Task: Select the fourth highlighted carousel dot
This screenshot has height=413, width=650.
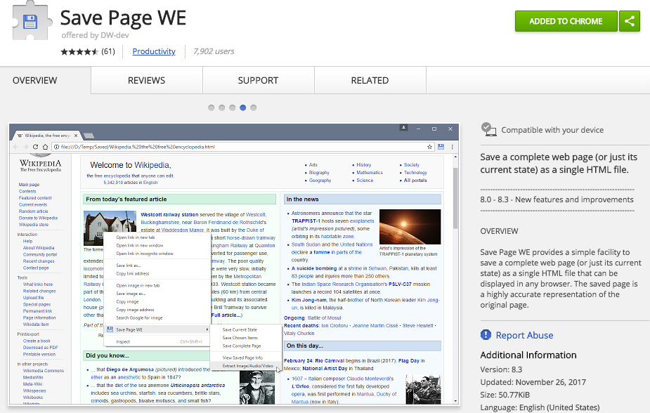Action: pyautogui.click(x=243, y=107)
